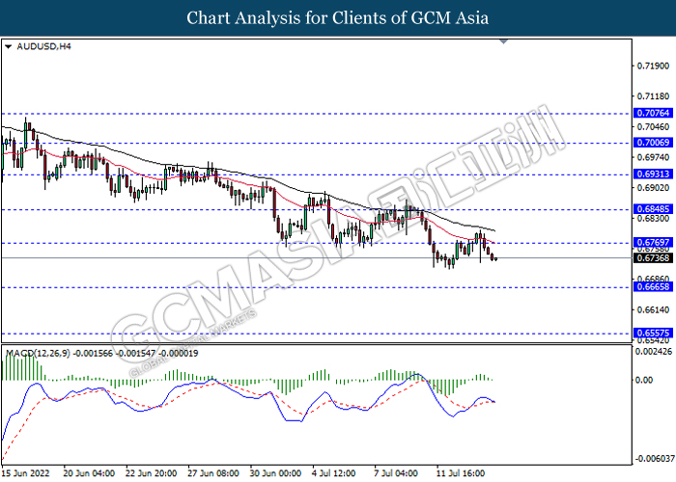Click the chart shift triangle marker at top
The image size is (676, 482).
[503, 41]
